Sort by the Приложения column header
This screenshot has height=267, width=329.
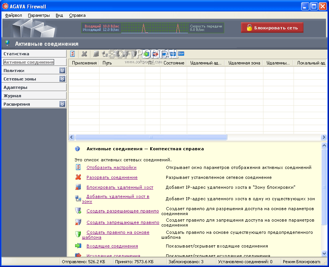pyautogui.click(x=84, y=63)
